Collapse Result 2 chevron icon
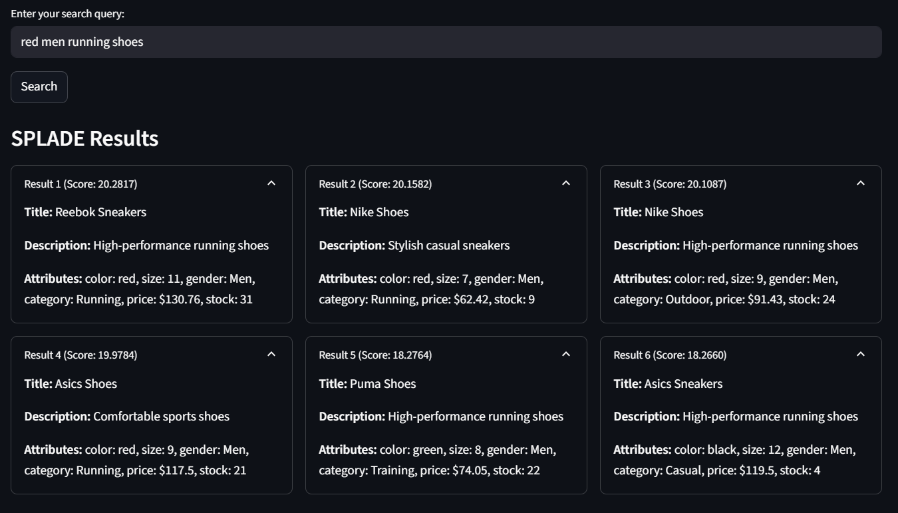This screenshot has width=898, height=513. (x=566, y=183)
